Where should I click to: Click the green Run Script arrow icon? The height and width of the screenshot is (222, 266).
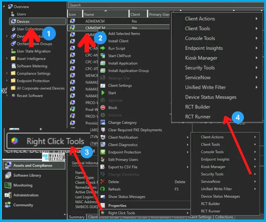(103, 48)
